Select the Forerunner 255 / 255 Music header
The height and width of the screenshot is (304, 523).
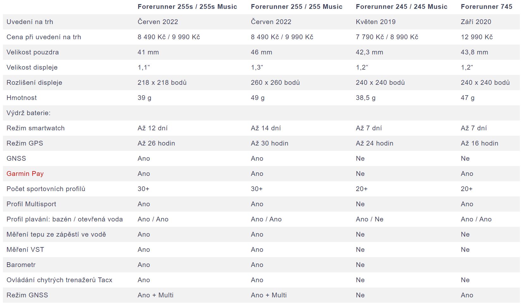297,7
